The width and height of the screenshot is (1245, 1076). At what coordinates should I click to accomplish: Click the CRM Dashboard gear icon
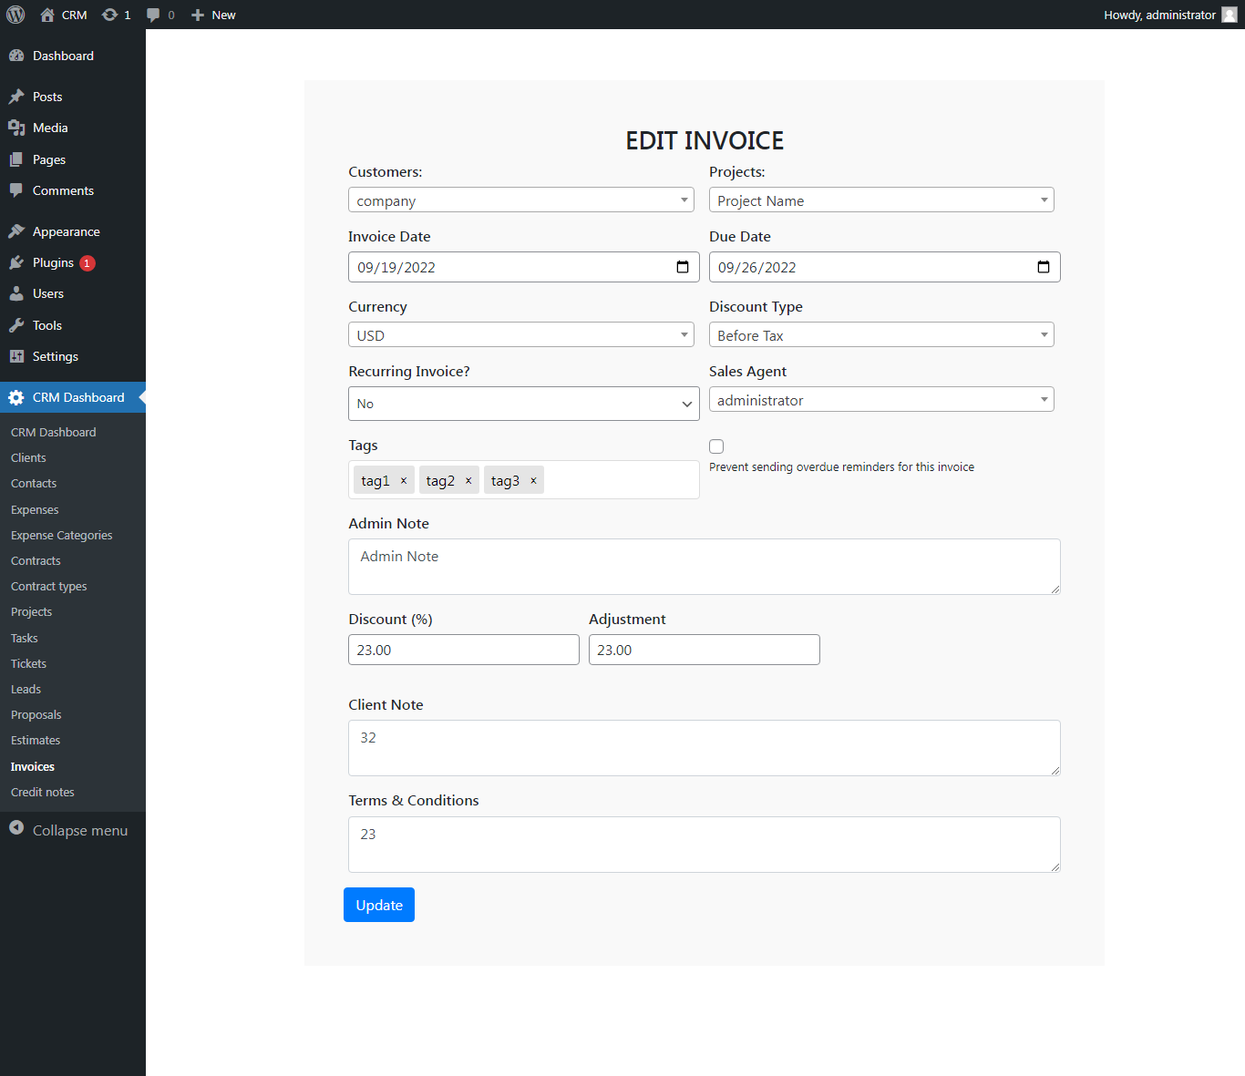16,397
